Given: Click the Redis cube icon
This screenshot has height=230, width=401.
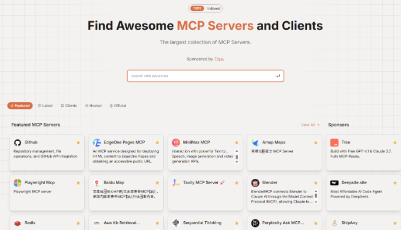Looking at the screenshot, I should click(18, 223).
